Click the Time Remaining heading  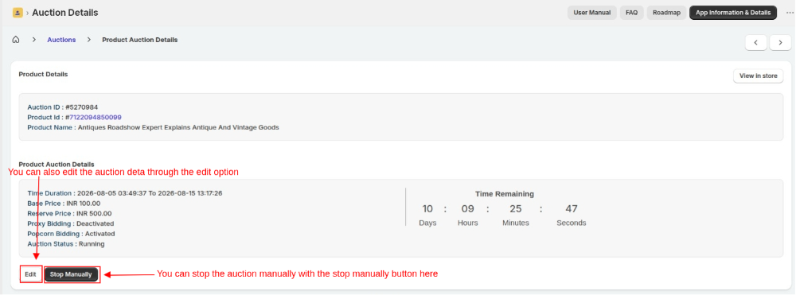[x=504, y=194]
